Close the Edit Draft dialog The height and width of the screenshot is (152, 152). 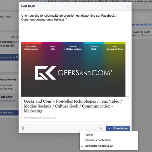pyautogui.click(x=128, y=6)
